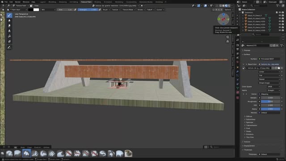Toggle eye for black_01_black_0.002 object
286x161 pixels.
280,21
